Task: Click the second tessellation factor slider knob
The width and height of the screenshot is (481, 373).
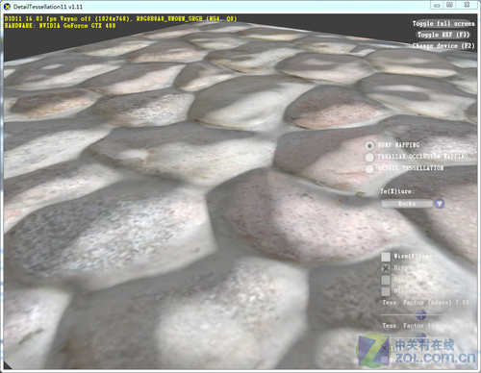Action: pyautogui.click(x=420, y=336)
